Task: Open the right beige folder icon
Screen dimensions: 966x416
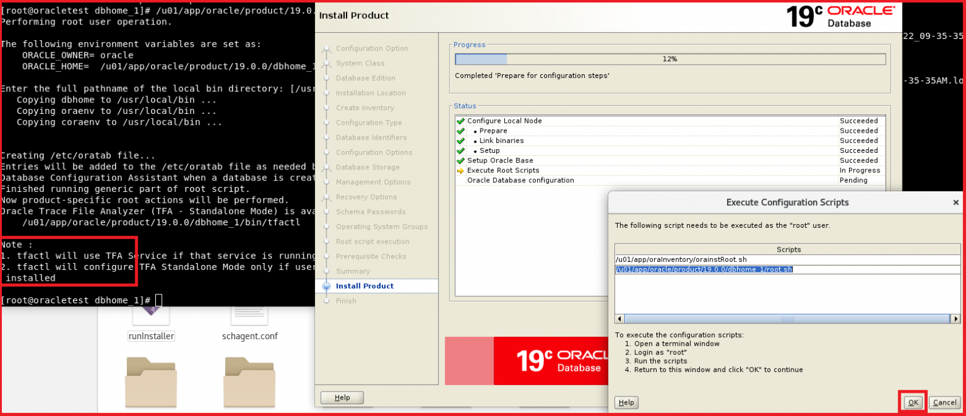Action: click(249, 382)
